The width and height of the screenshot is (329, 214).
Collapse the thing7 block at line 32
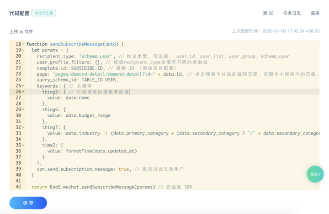point(23,127)
